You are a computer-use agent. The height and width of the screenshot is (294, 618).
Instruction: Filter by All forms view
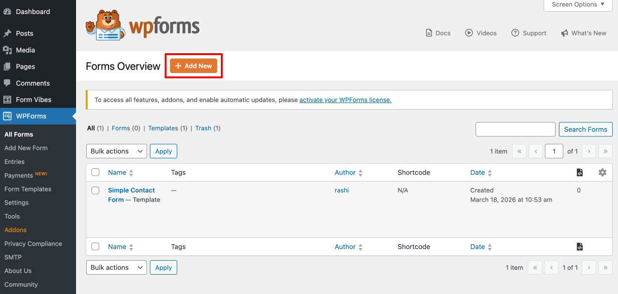[x=91, y=128]
